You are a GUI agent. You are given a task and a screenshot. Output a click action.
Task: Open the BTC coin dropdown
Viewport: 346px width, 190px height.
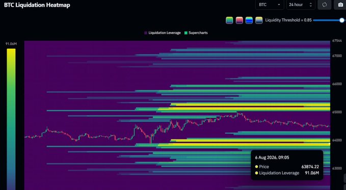click(270, 5)
